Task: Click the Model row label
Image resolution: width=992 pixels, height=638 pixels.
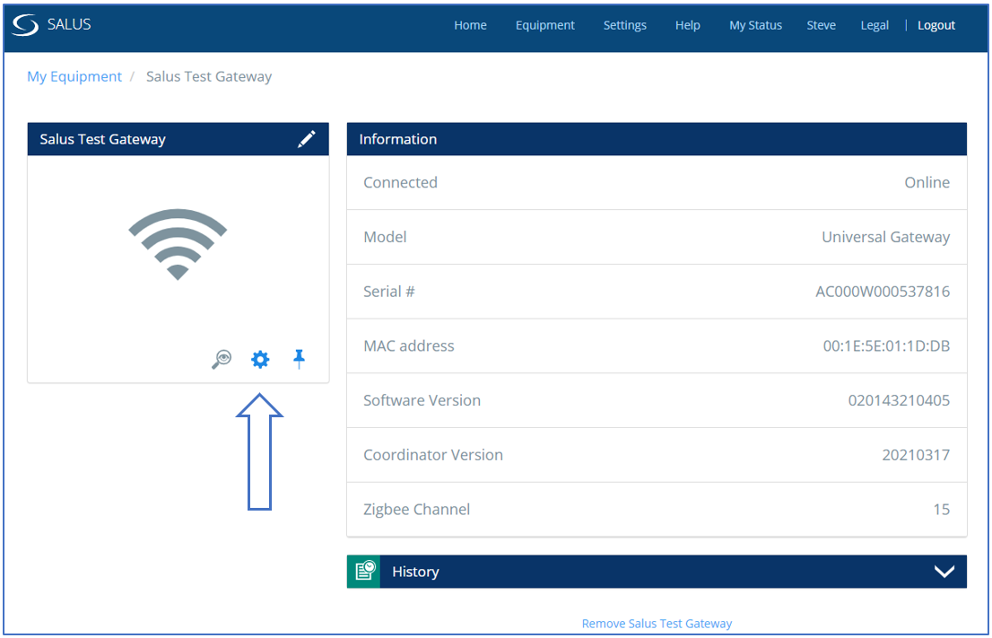Action: (385, 237)
